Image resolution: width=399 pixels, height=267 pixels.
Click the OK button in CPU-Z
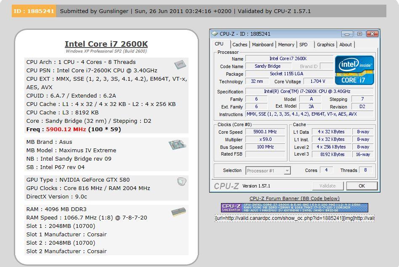(x=362, y=186)
